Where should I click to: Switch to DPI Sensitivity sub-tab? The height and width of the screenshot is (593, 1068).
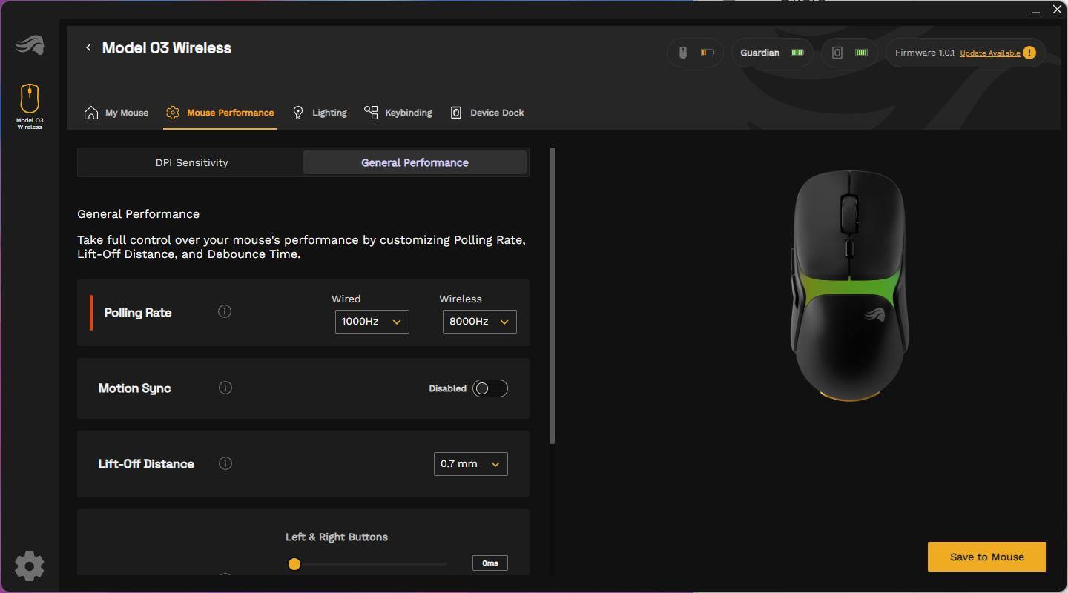(191, 162)
